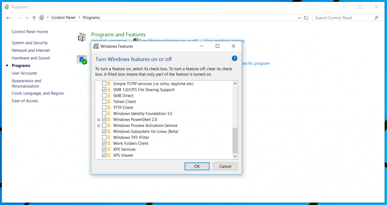Click the blue help question mark icon

click(x=234, y=58)
